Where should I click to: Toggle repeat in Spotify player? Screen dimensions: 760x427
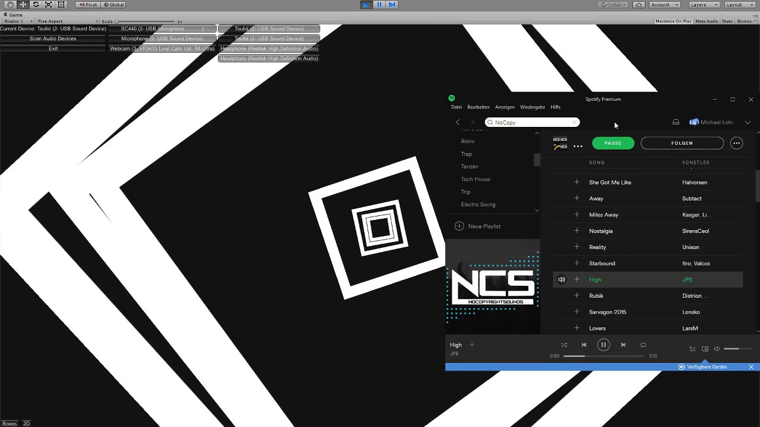(643, 345)
